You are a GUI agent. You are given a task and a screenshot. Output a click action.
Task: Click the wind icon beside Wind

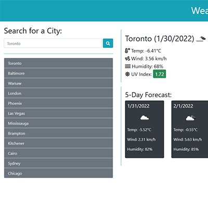pyautogui.click(x=127, y=59)
